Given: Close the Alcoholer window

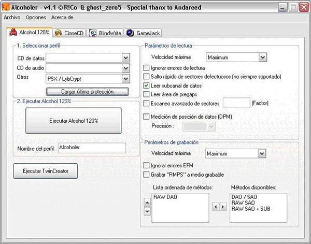Looking at the screenshot, I should 304,7.
